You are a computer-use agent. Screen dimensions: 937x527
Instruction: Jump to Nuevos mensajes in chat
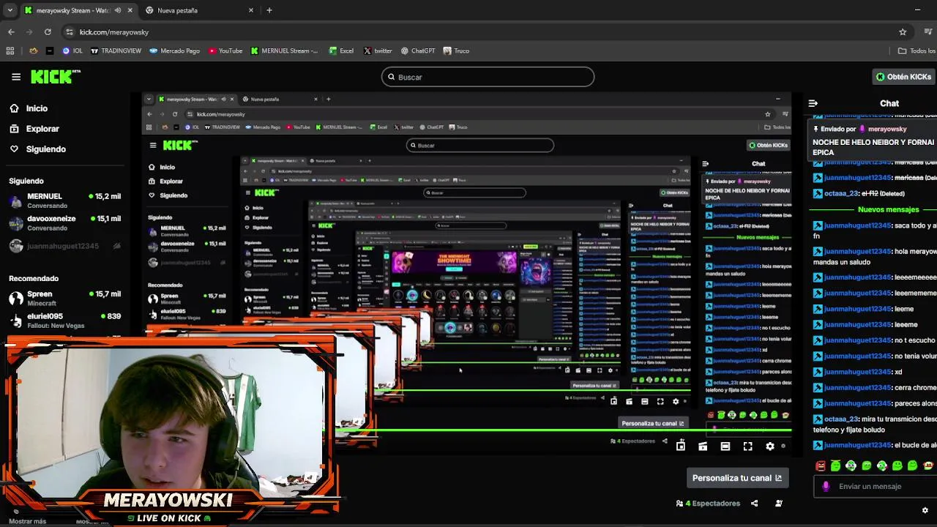[x=888, y=209]
